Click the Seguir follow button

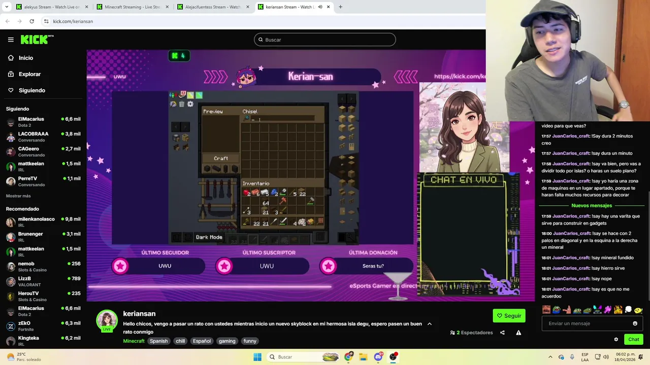(x=509, y=315)
